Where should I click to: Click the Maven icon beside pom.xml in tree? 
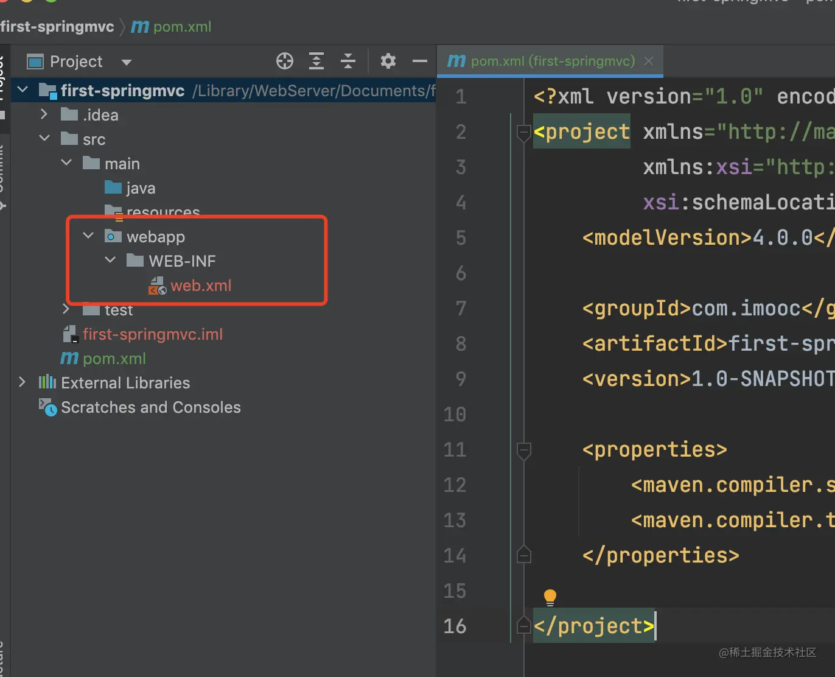click(69, 359)
